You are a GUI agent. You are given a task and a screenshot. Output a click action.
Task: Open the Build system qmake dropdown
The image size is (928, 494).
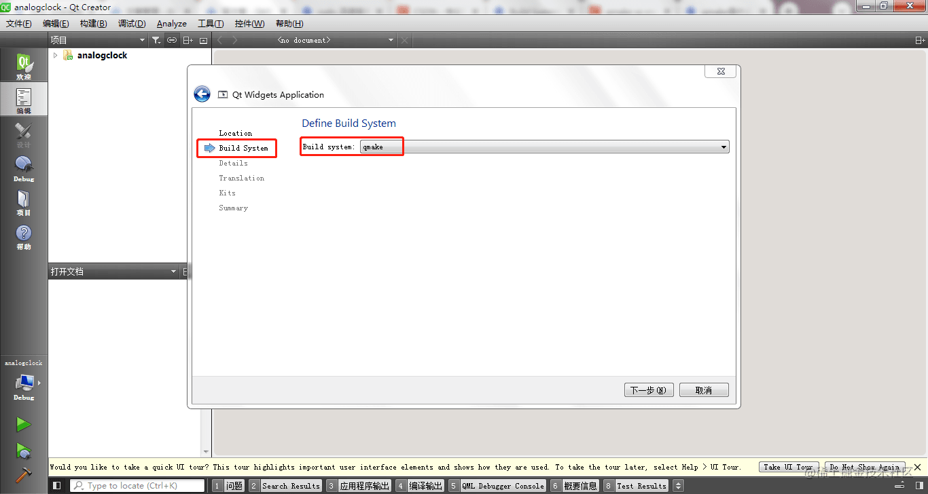pos(544,147)
